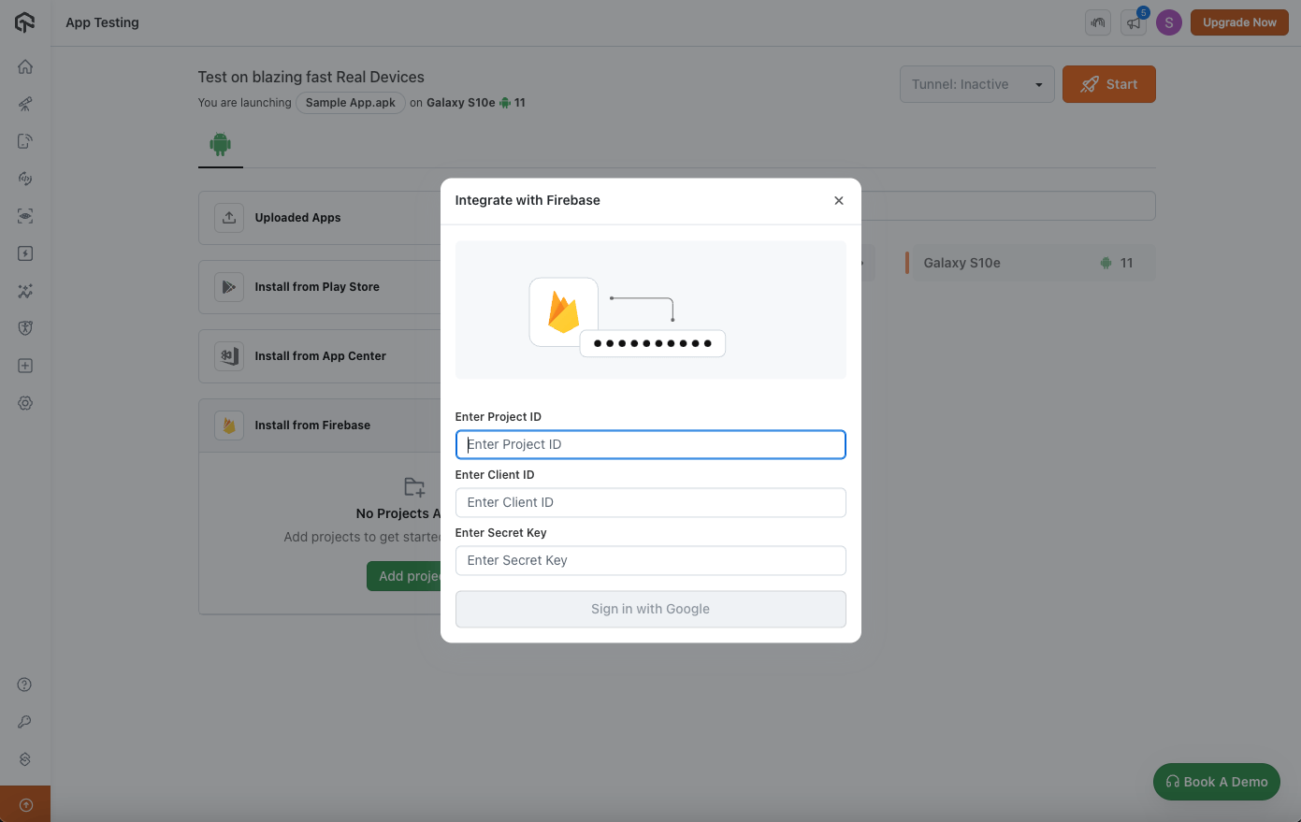Open the Book A Demo chat button
The width and height of the screenshot is (1301, 822).
click(x=1216, y=782)
